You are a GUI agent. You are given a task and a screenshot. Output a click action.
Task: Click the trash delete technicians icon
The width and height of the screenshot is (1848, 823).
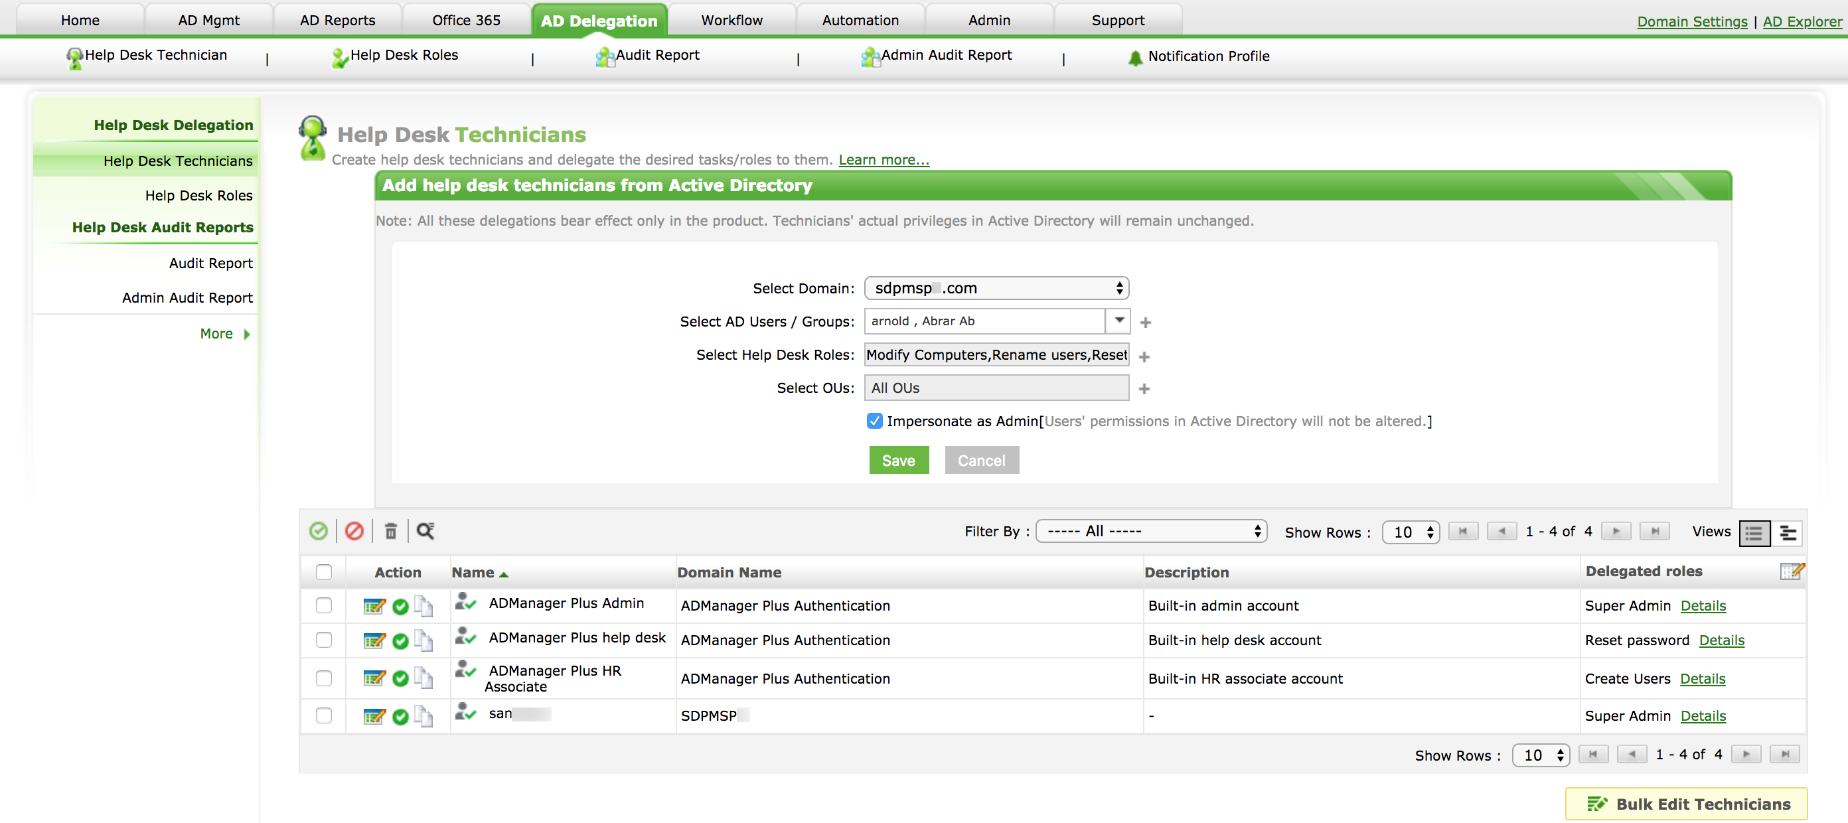pos(391,531)
